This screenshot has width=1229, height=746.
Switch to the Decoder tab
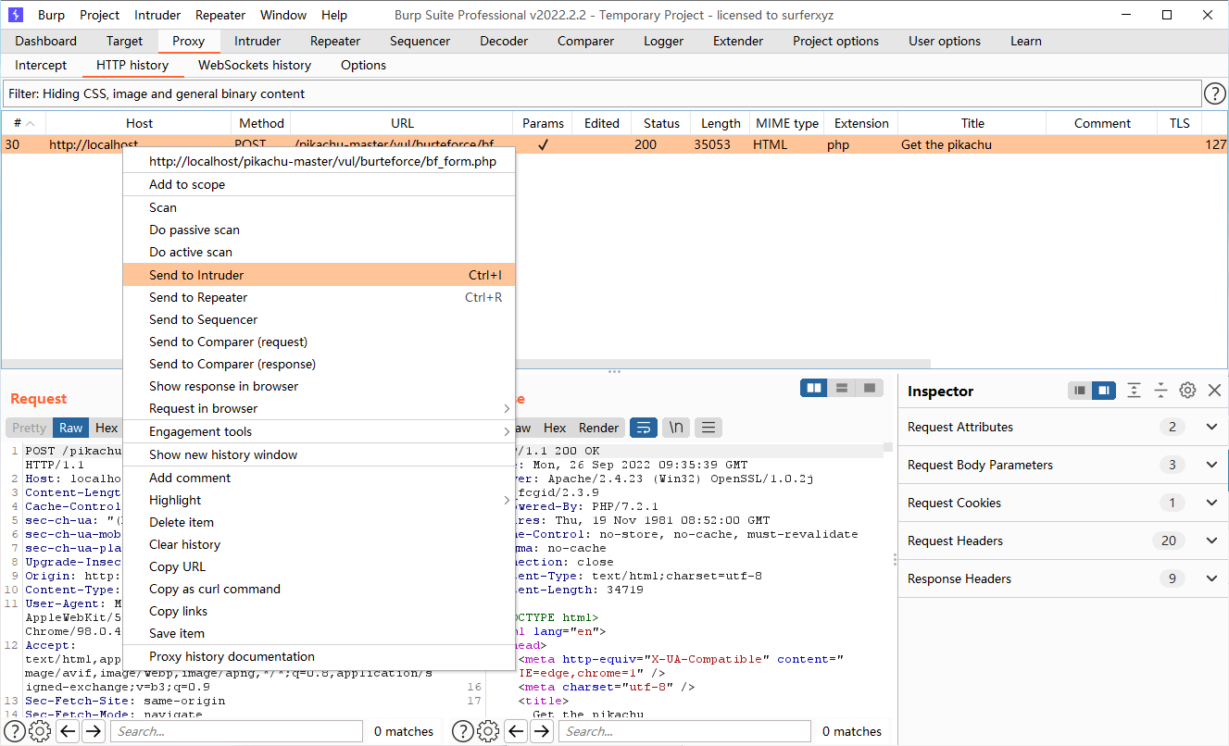(504, 41)
